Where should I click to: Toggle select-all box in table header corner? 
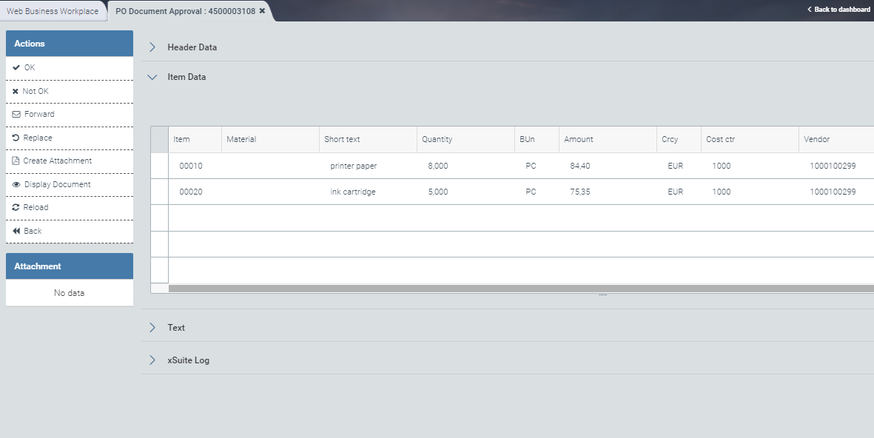tap(160, 139)
